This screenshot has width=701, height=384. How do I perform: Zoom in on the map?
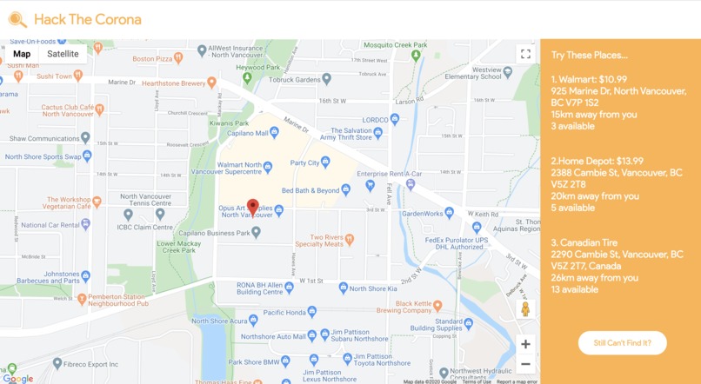525,344
